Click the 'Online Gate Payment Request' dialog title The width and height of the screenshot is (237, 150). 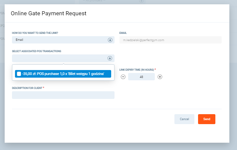(49, 14)
